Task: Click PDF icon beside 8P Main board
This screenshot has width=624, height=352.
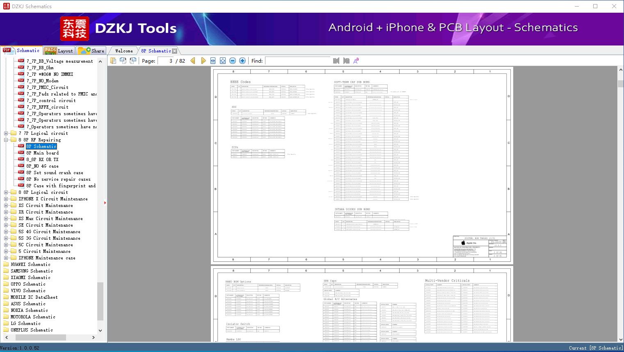Action: pos(21,153)
